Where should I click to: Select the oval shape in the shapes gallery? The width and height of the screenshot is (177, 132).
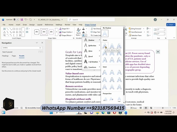click(17, 29)
